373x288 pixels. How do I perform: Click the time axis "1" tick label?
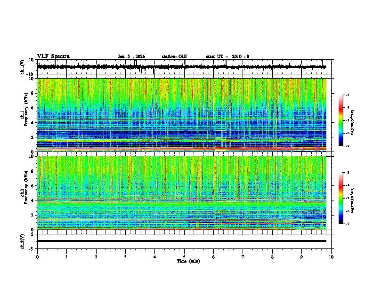pyautogui.click(x=67, y=257)
